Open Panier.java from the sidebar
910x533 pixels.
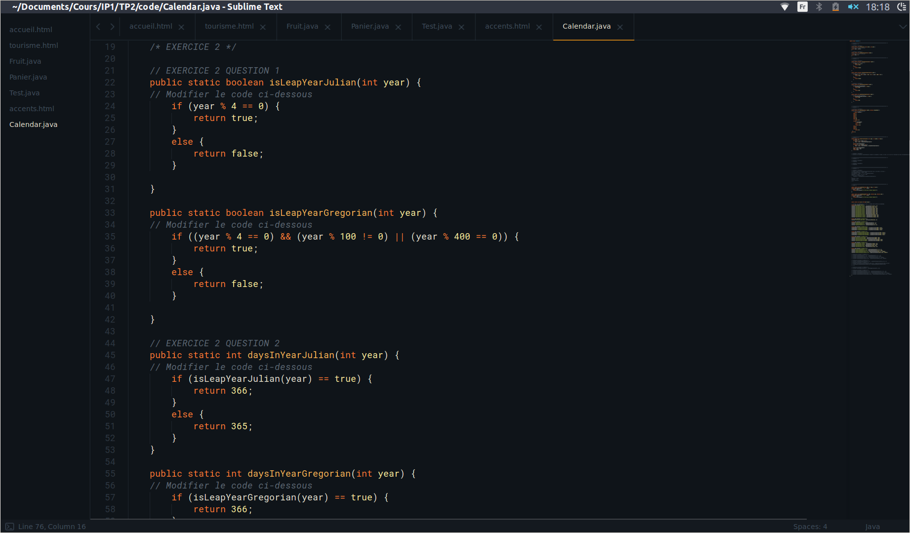pyautogui.click(x=28, y=77)
